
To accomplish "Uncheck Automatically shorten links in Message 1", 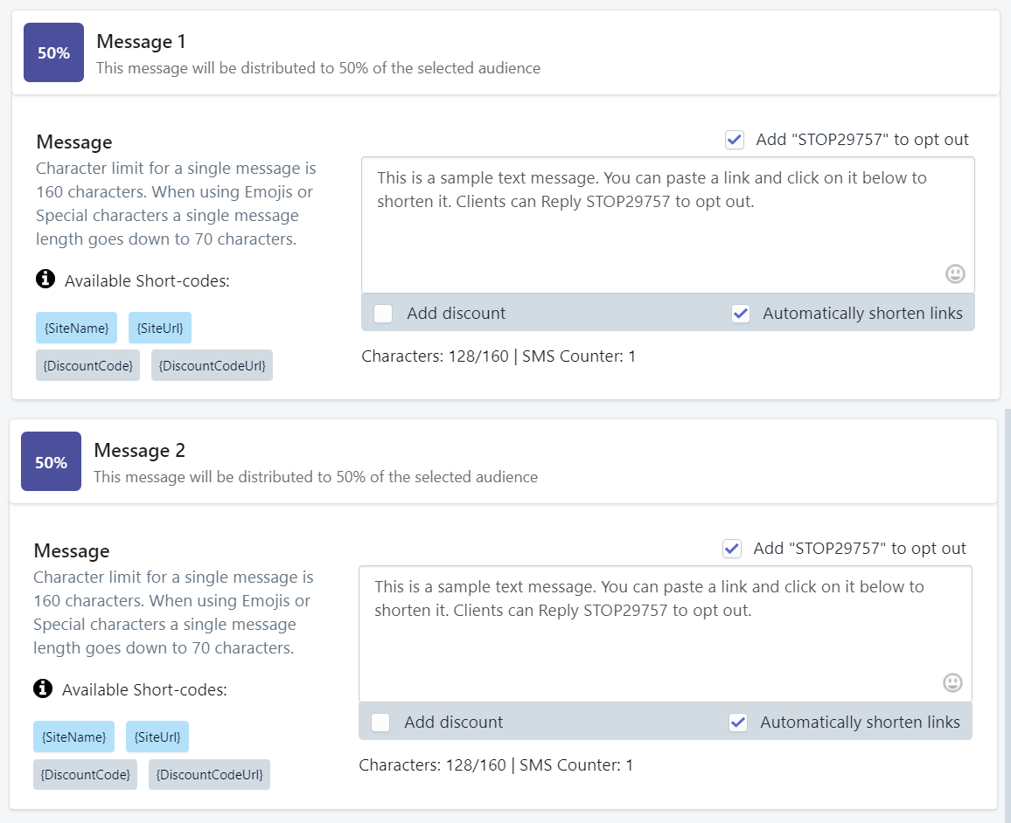I will 741,314.
